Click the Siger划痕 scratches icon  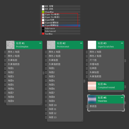pos(43,20)
